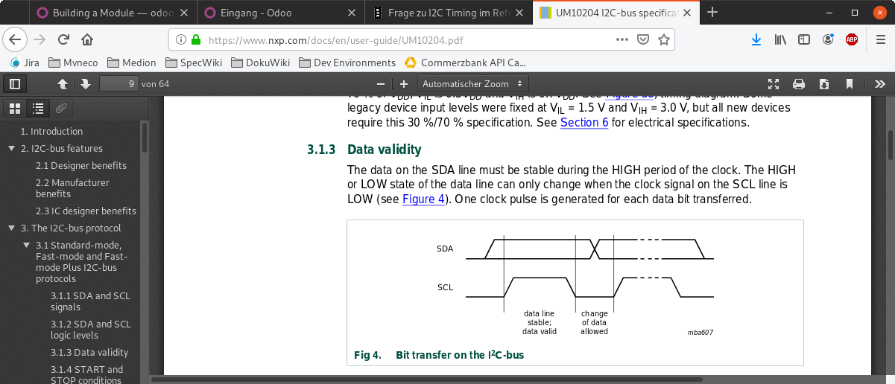This screenshot has height=384, width=895.
Task: Open the Firefox account menu
Action: tap(828, 39)
